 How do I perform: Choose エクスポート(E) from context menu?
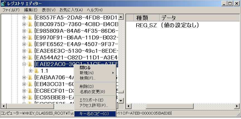[x=95, y=100]
